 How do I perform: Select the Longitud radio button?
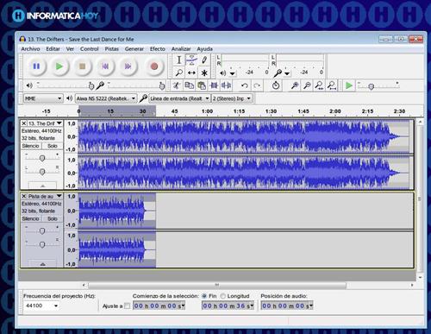click(223, 296)
